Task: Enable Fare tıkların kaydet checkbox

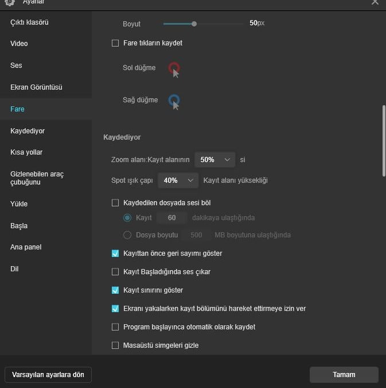Action: (115, 43)
